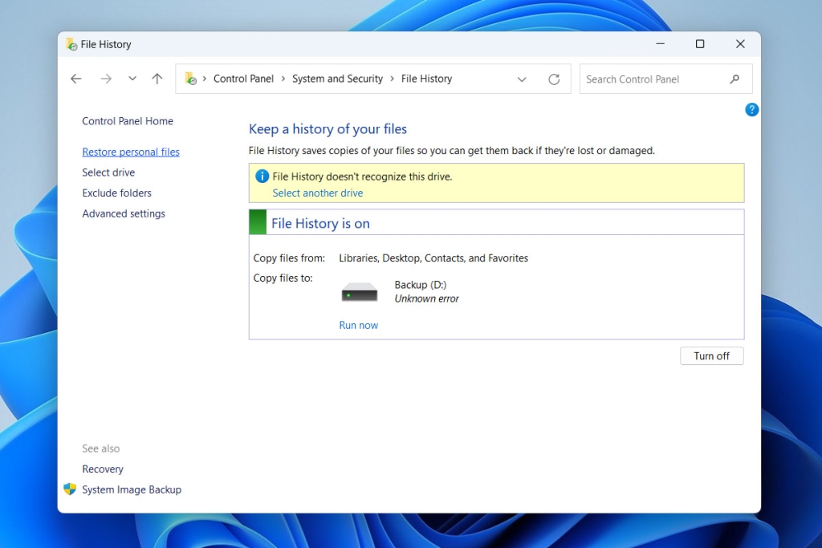Turn off File History
Screen dimensions: 822x548
[x=711, y=355]
